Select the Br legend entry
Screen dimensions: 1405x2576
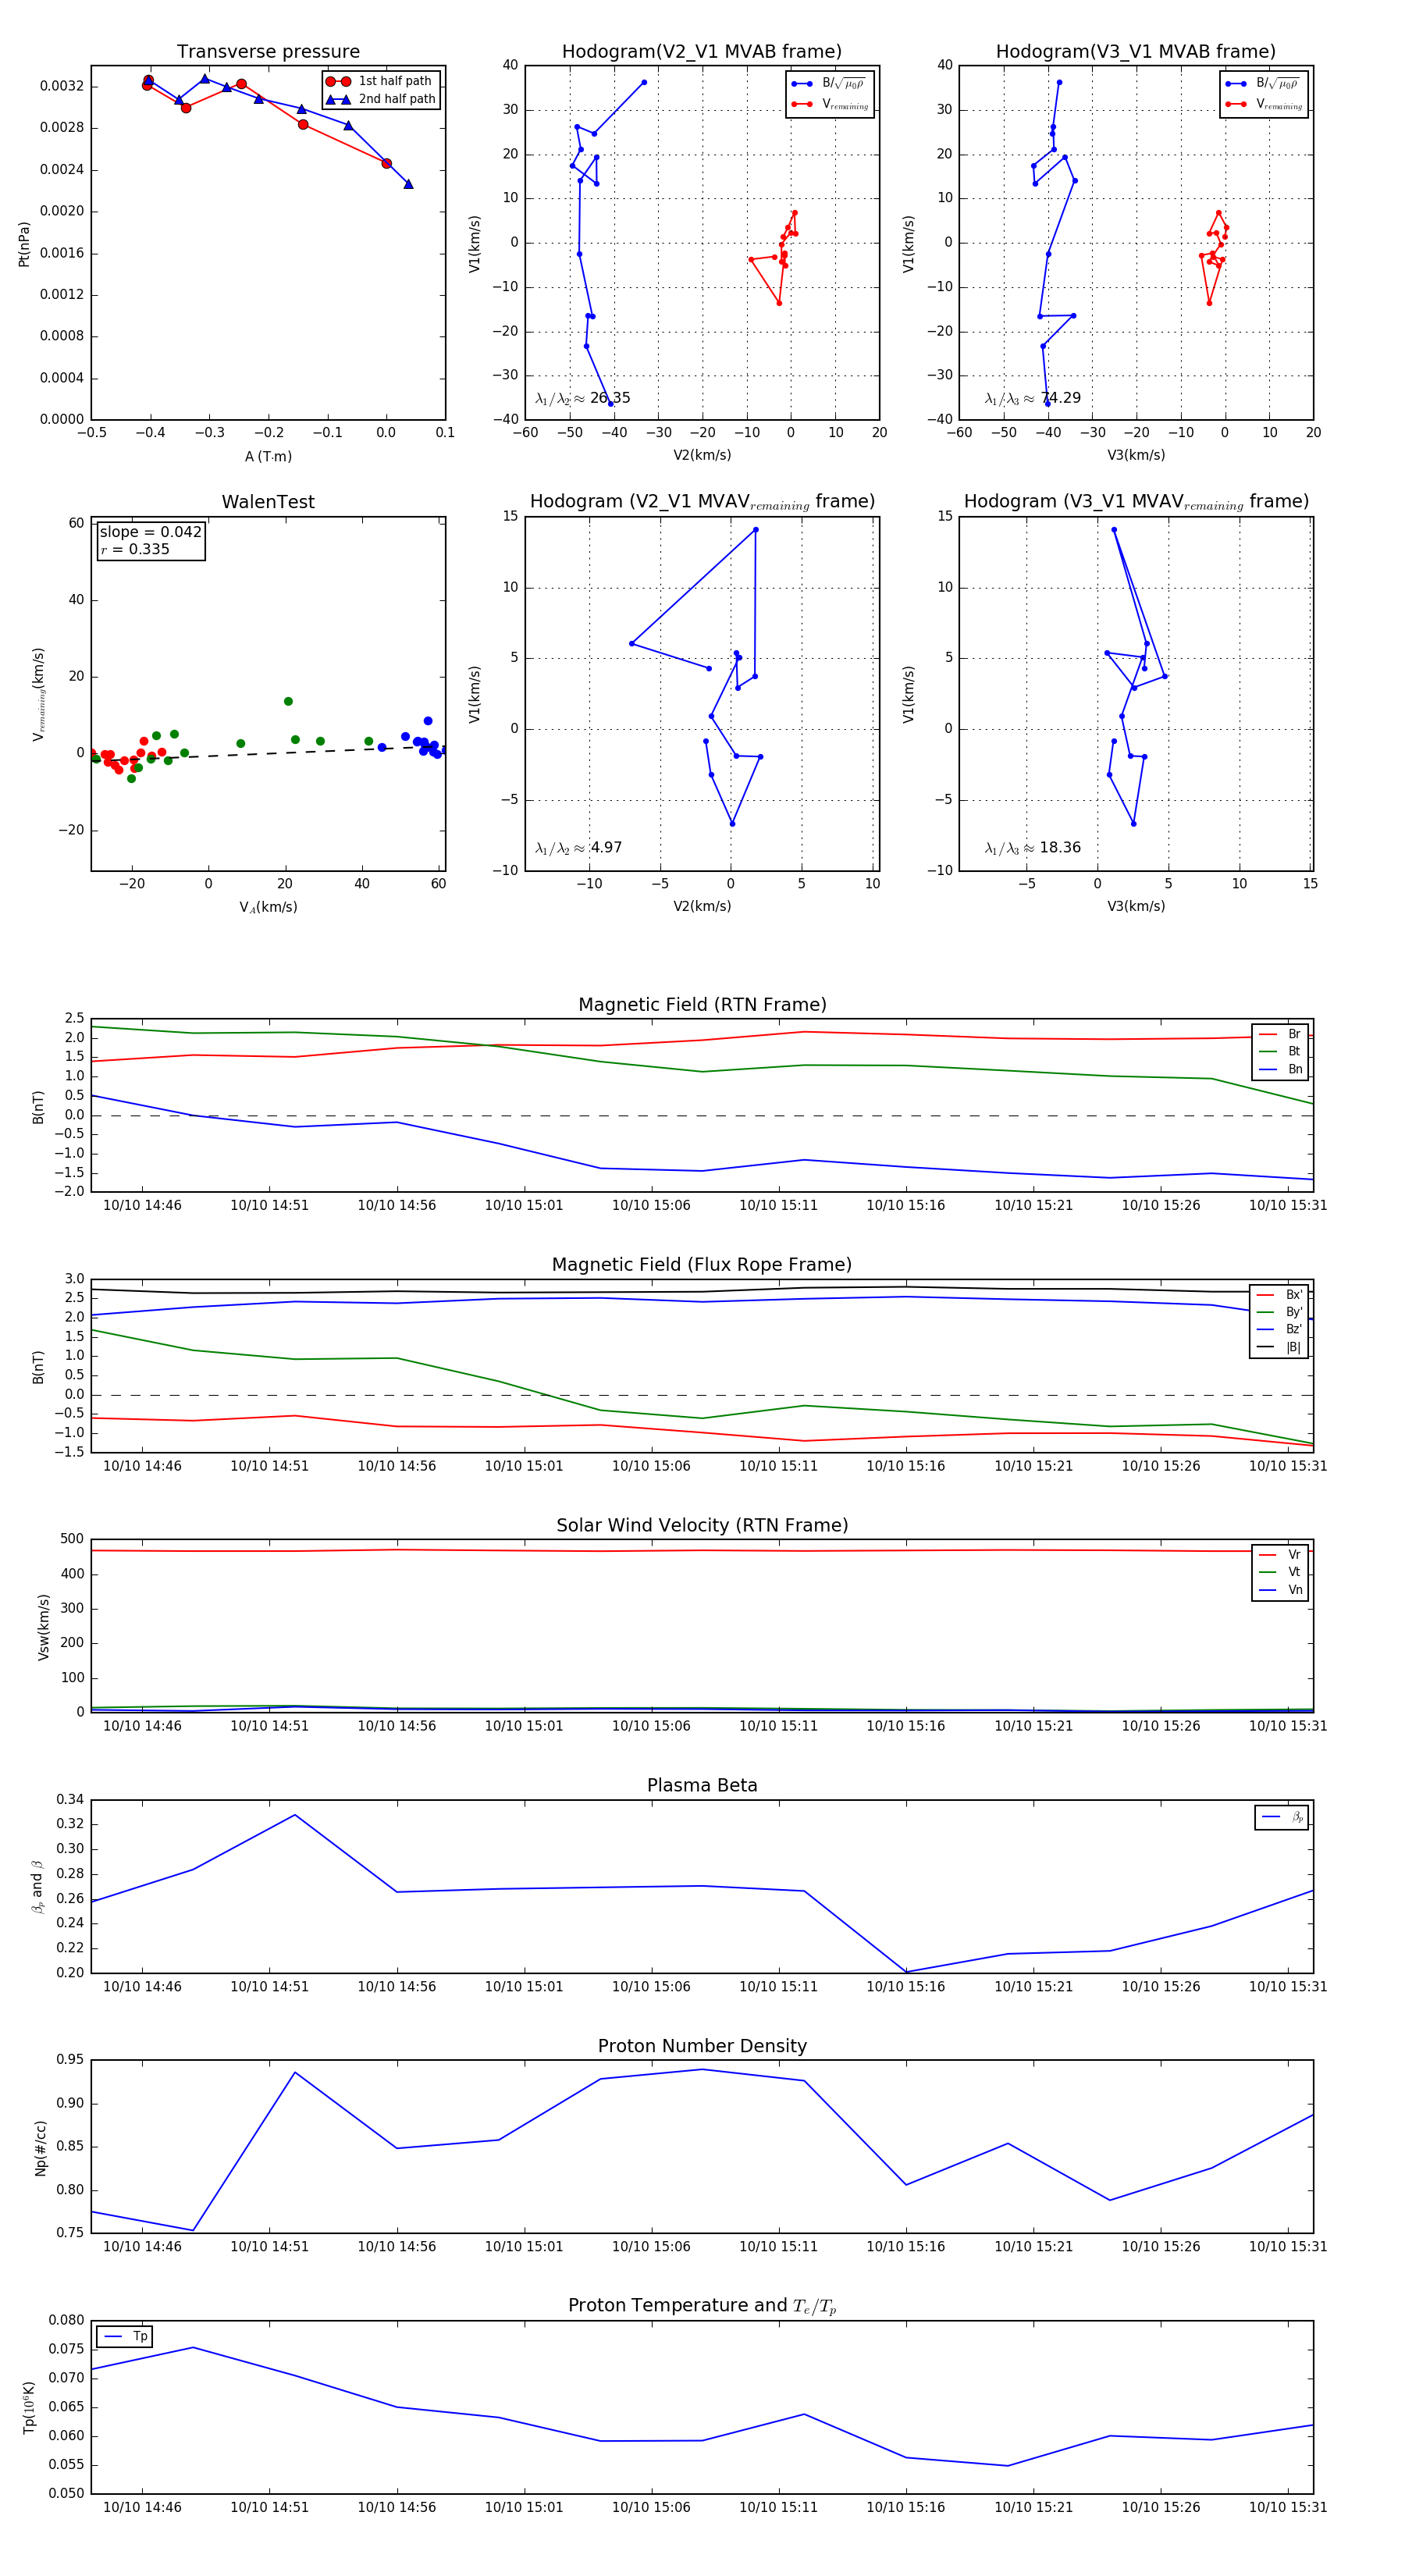click(1281, 1034)
